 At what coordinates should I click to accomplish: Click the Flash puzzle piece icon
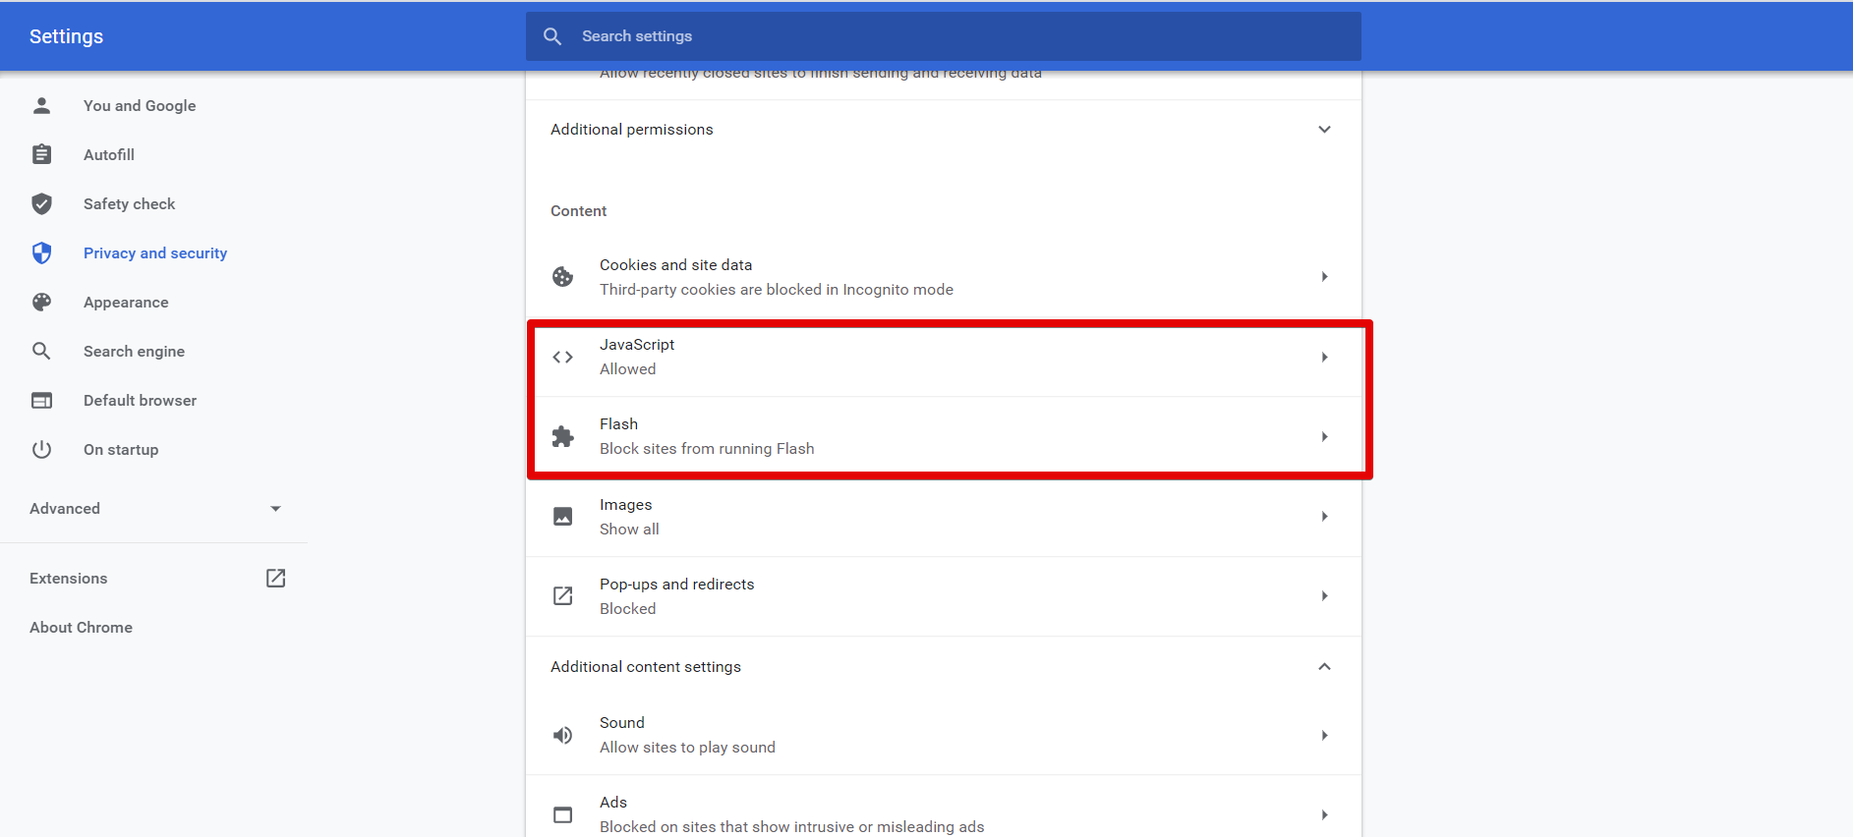click(x=562, y=436)
